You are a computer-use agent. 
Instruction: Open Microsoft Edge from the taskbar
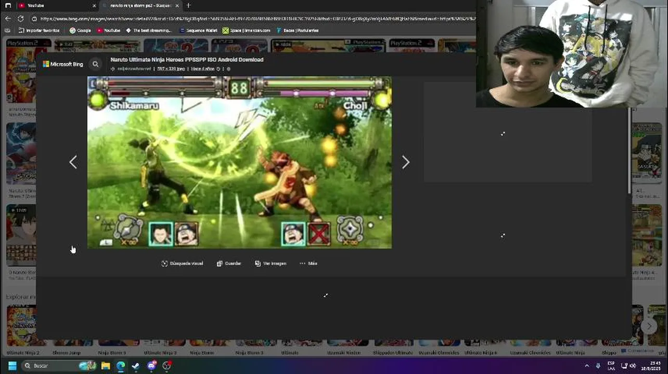coord(121,366)
